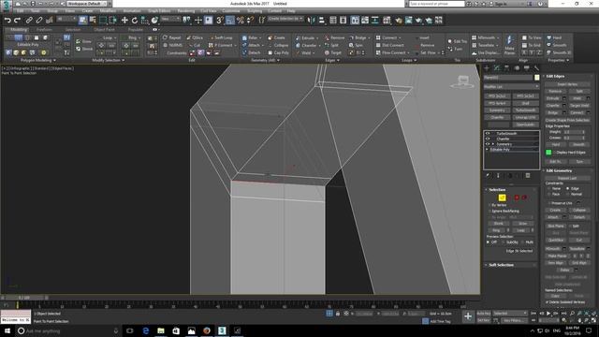The height and width of the screenshot is (337, 599).
Task: Click the Unwrap UVW modifier button
Action: click(x=525, y=118)
